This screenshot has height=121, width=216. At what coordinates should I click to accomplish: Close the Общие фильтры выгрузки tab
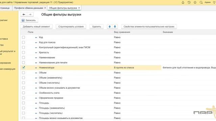[x=79, y=8]
